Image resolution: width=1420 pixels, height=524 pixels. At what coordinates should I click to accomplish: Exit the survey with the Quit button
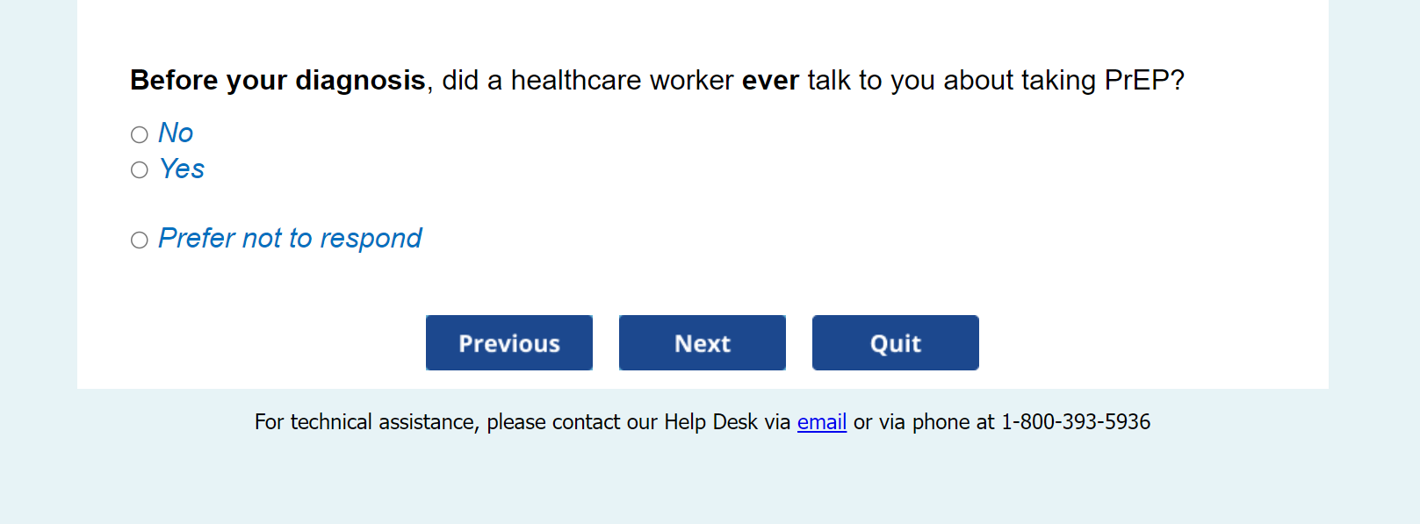tap(895, 343)
